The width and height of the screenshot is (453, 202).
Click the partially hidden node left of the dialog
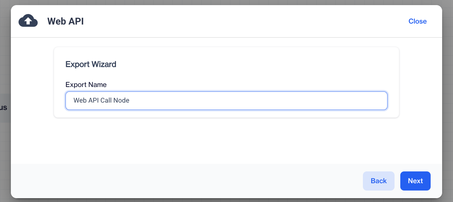[x=4, y=108]
